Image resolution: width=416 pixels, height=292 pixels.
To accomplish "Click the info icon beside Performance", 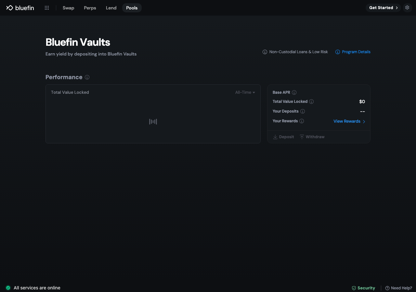I will point(87,77).
